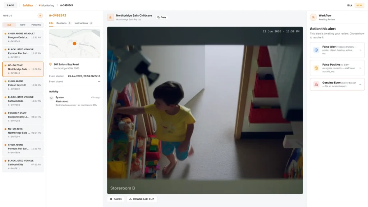Click the event started timestamp

click(x=84, y=76)
